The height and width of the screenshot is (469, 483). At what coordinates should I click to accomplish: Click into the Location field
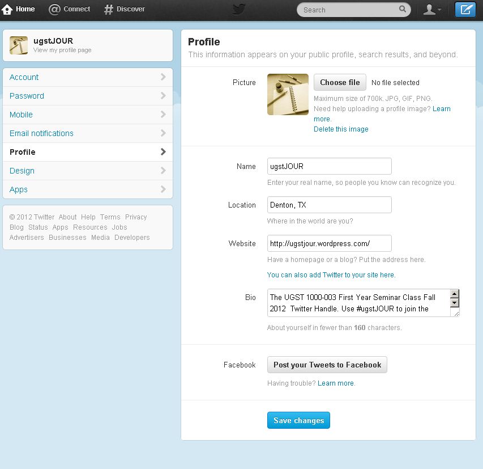click(330, 205)
